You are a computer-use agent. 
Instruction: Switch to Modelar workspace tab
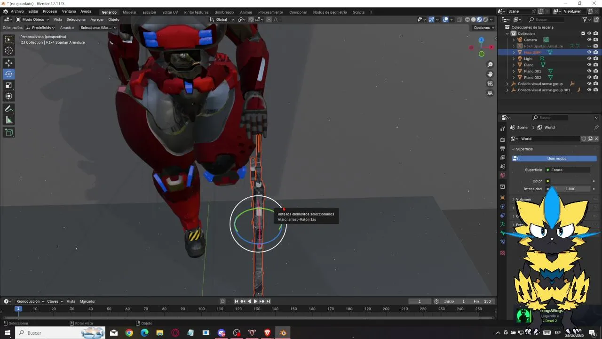tap(129, 12)
